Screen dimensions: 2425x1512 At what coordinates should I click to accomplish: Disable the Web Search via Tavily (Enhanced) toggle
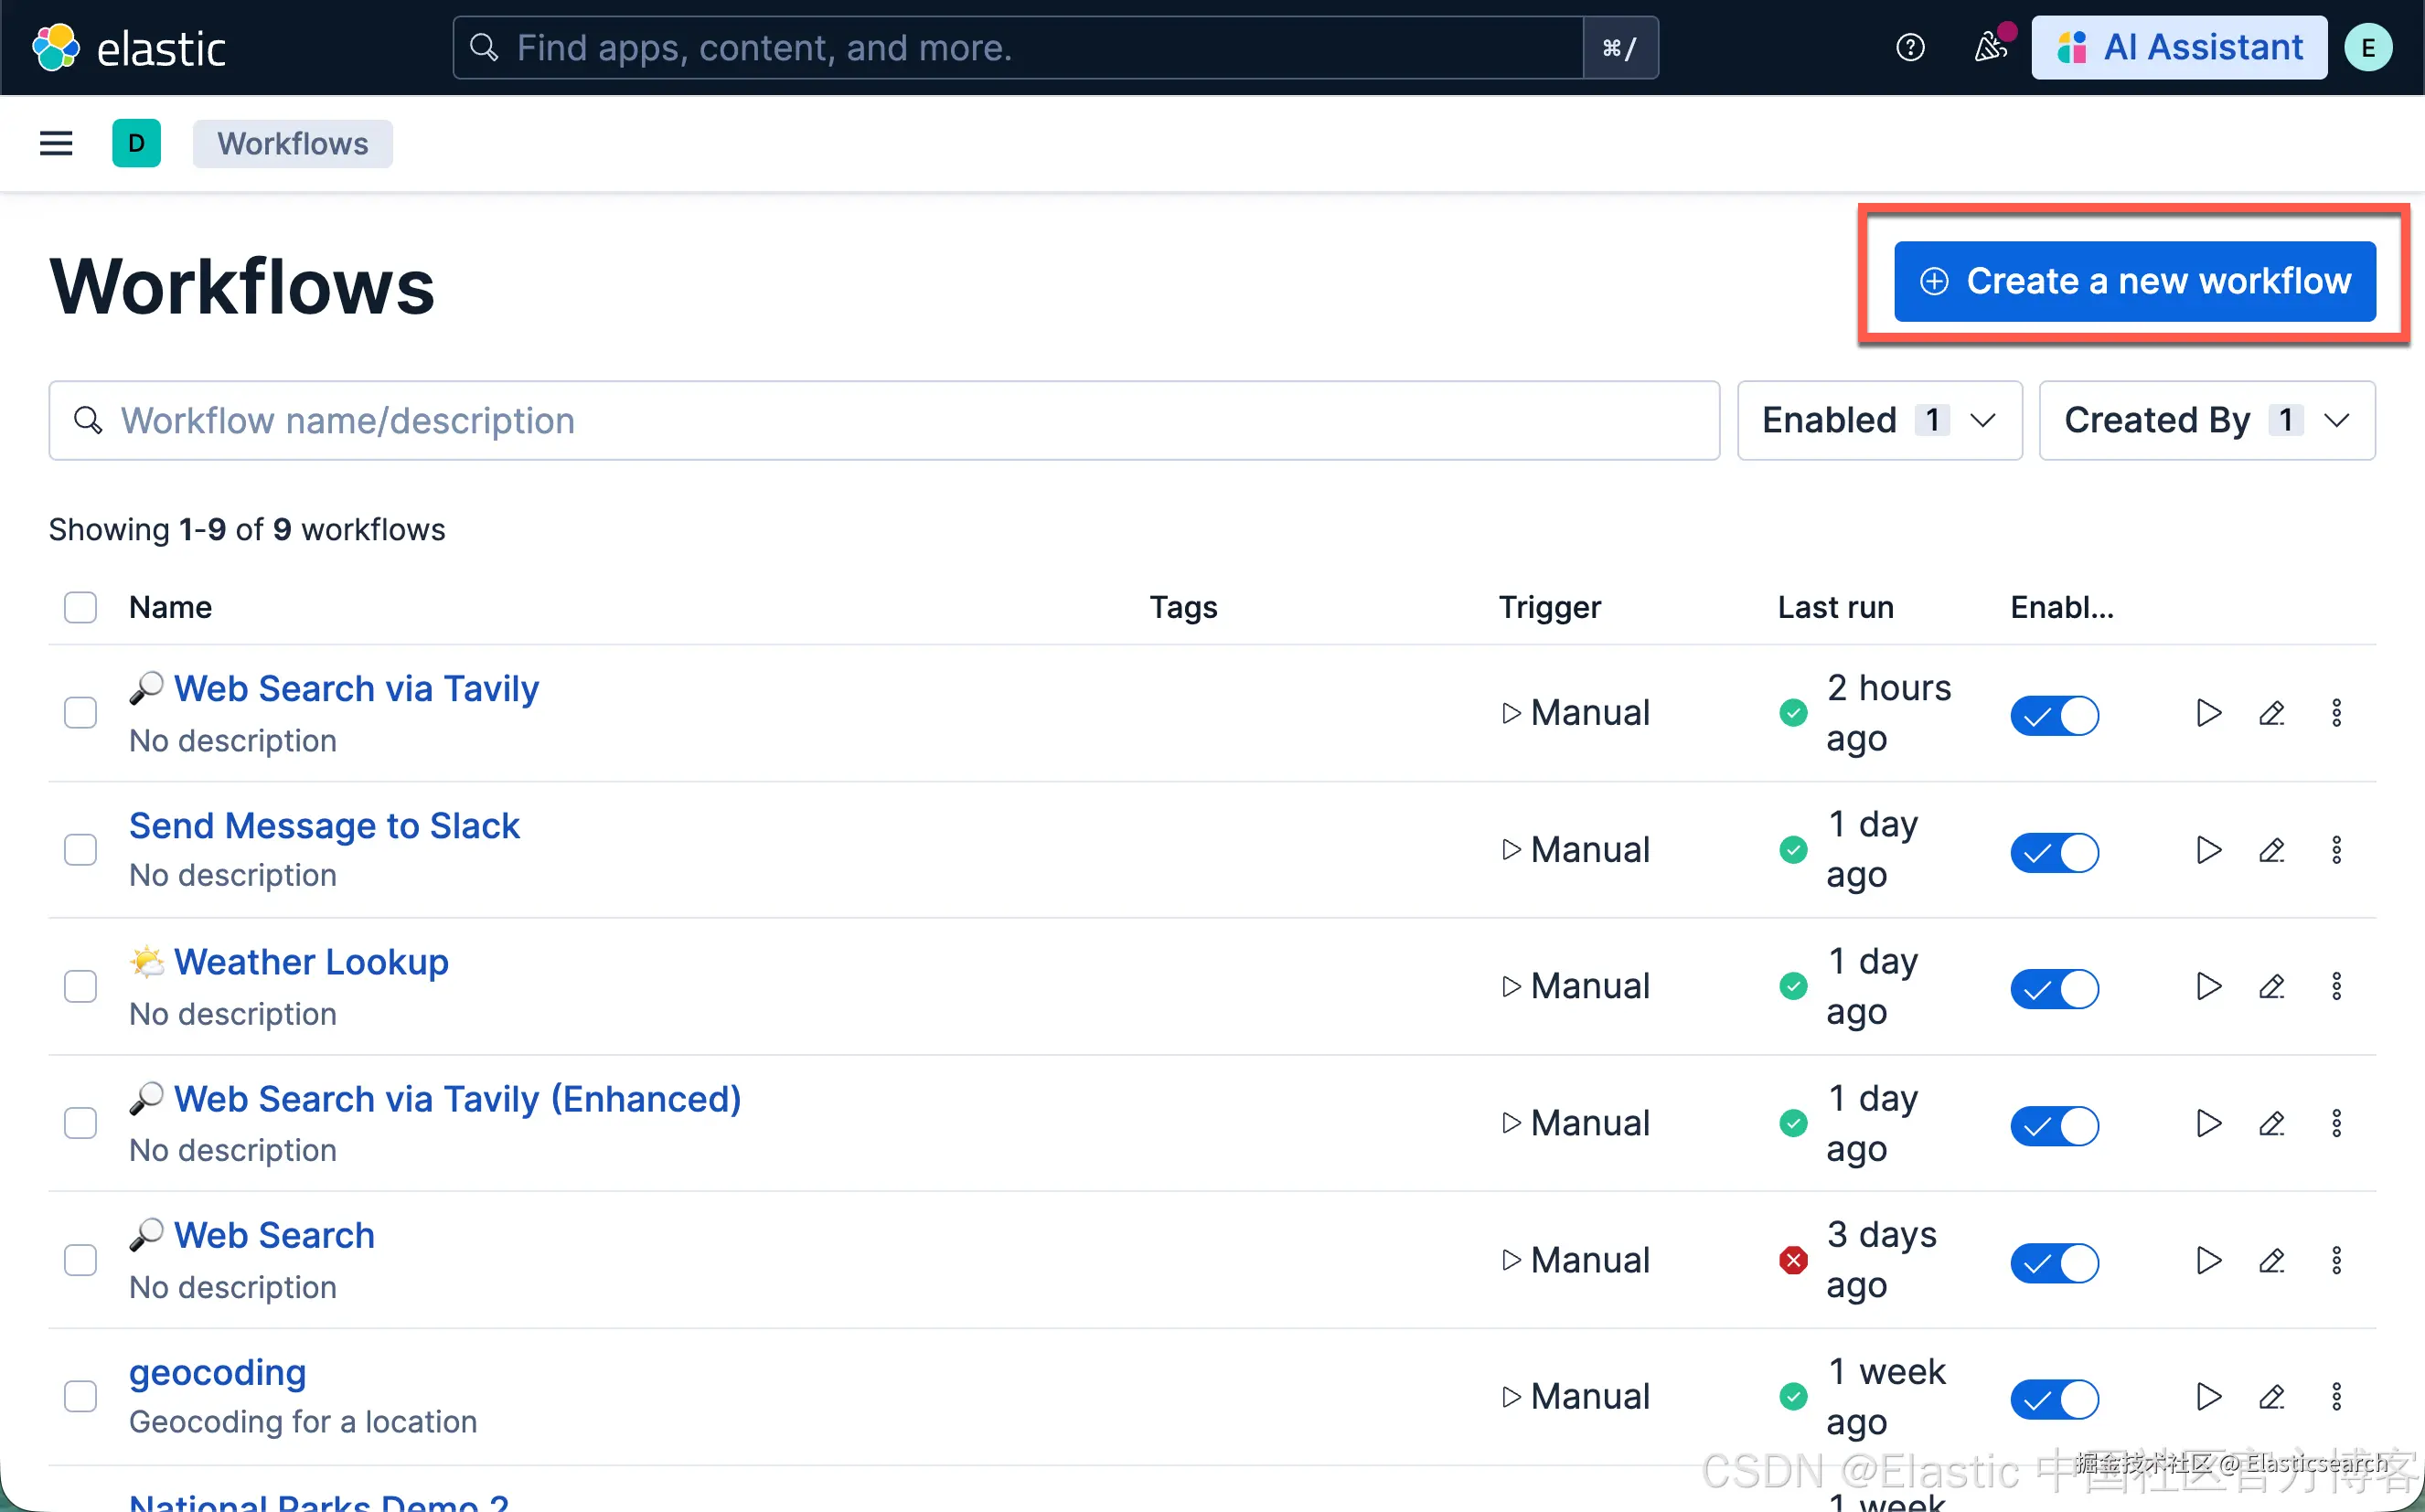[2054, 1125]
